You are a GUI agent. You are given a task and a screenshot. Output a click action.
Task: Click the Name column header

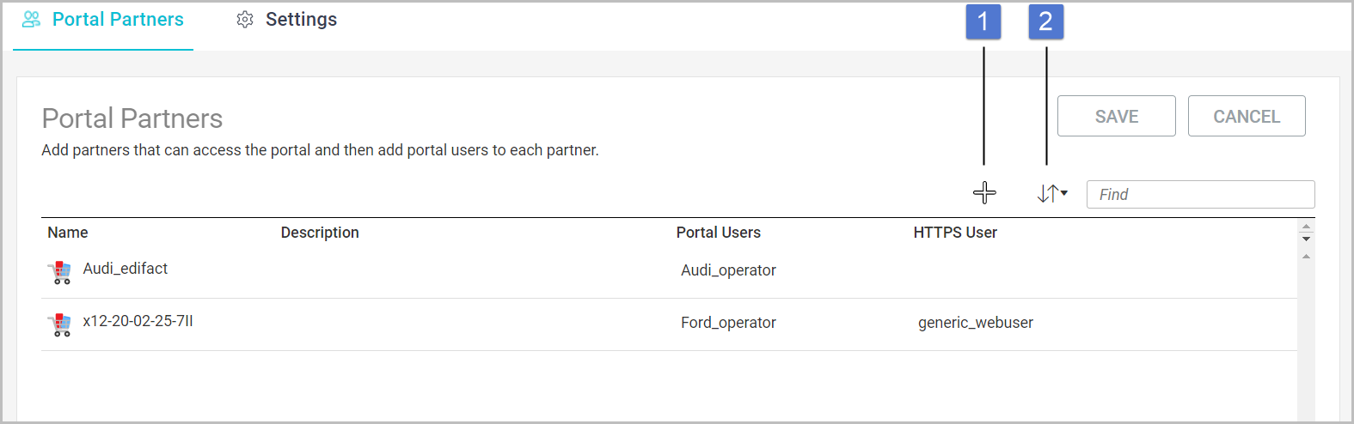[68, 233]
